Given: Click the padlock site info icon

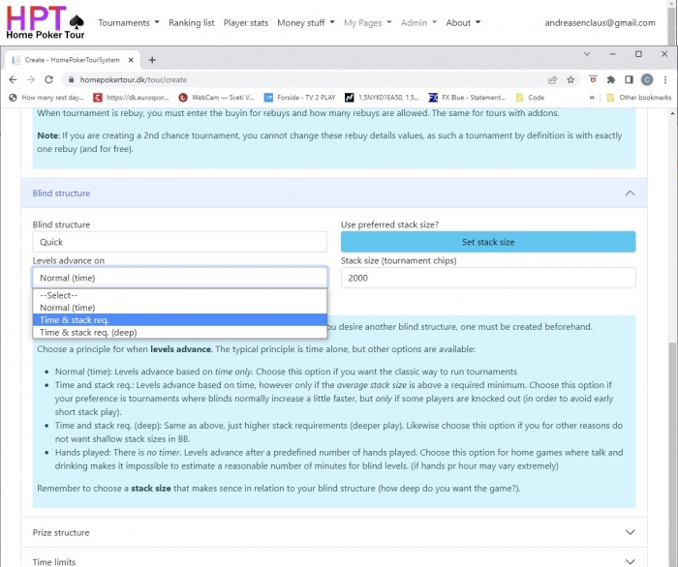Looking at the screenshot, I should click(71, 80).
